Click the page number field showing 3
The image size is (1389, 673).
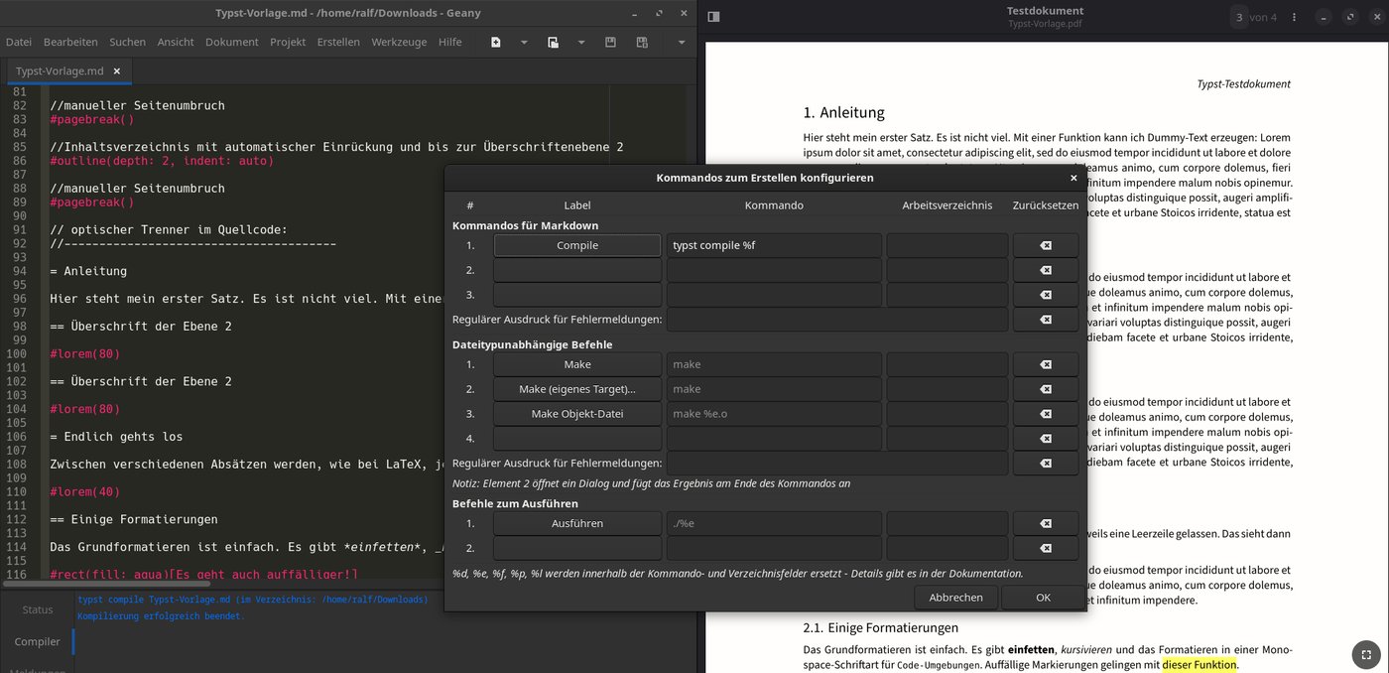click(1239, 17)
